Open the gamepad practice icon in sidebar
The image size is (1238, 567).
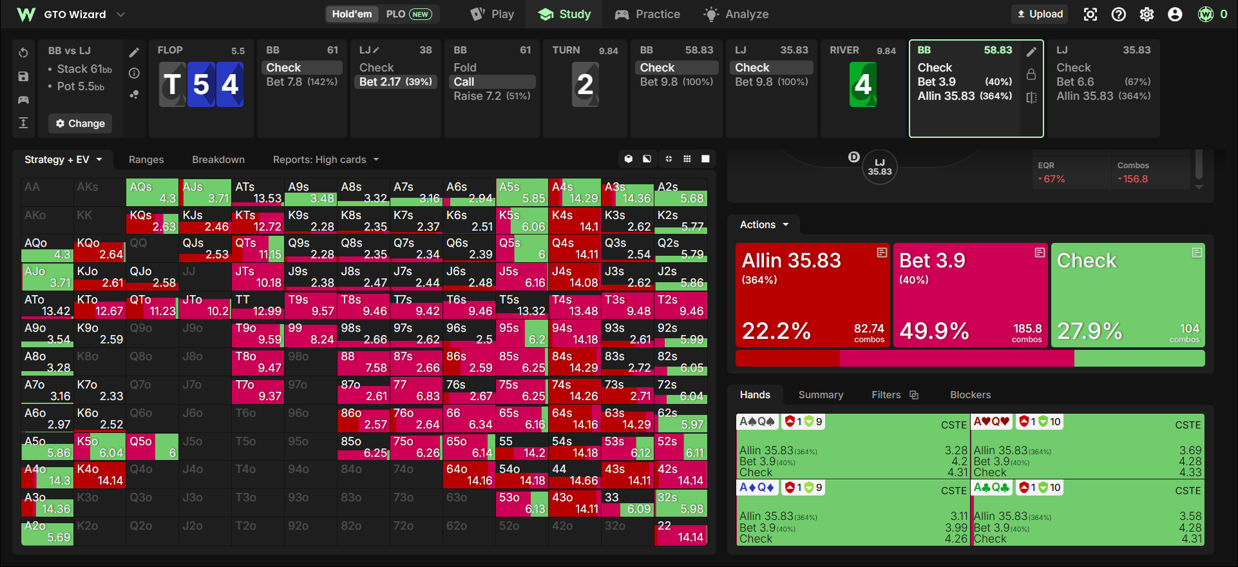pos(23,99)
